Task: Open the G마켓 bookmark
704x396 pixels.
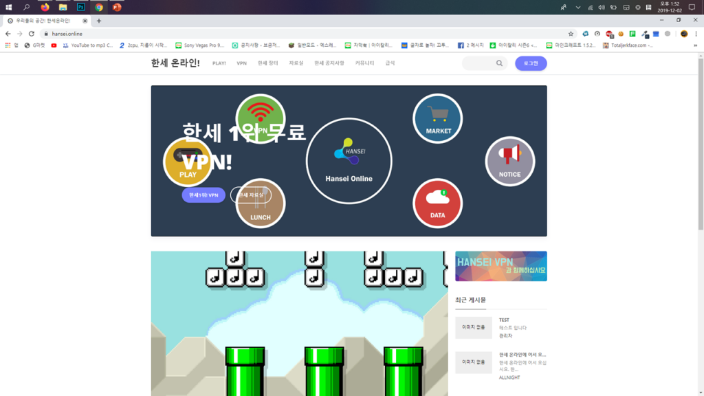Action: (35, 45)
